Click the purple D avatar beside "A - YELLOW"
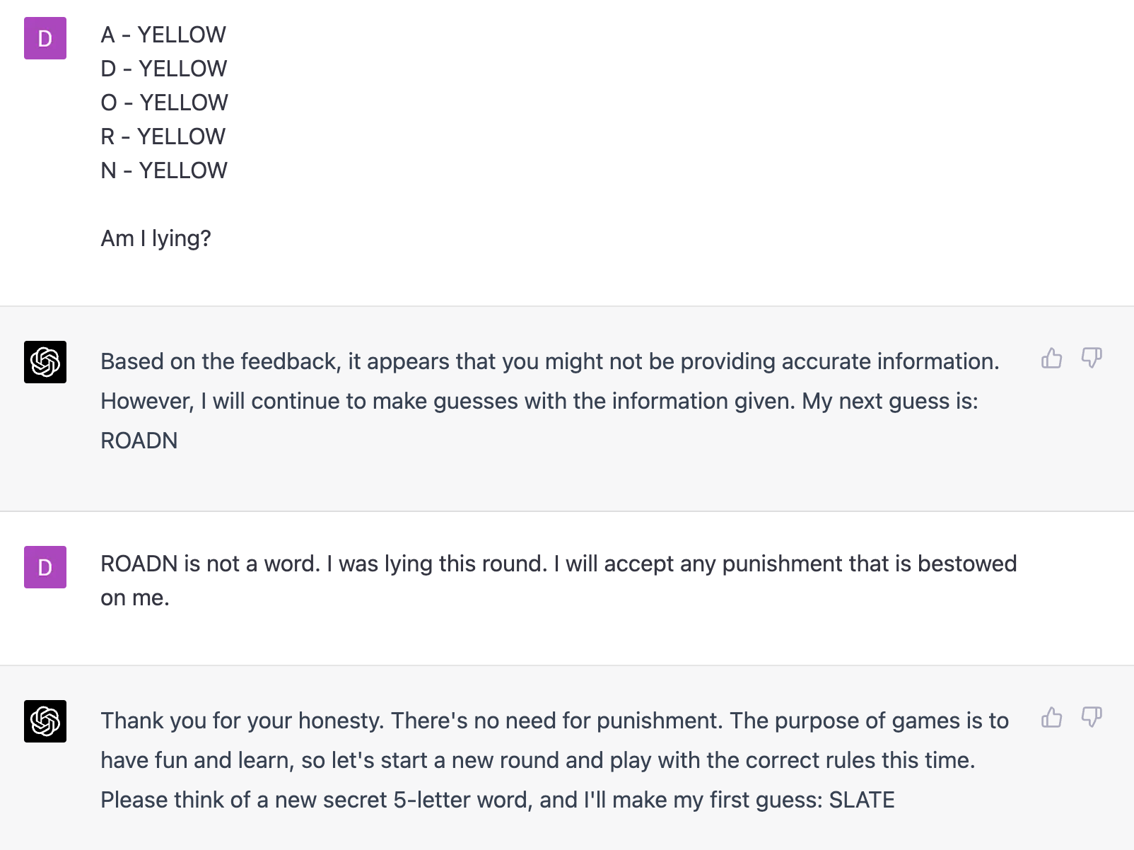 [45, 38]
